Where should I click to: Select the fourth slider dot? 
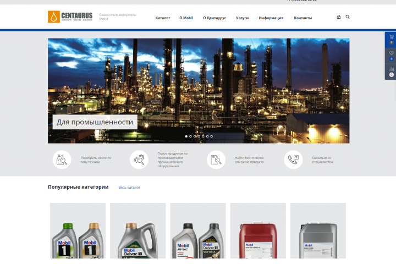click(x=199, y=136)
